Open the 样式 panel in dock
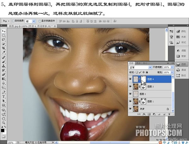The height and width of the screenshot is (144, 189). [181, 42]
